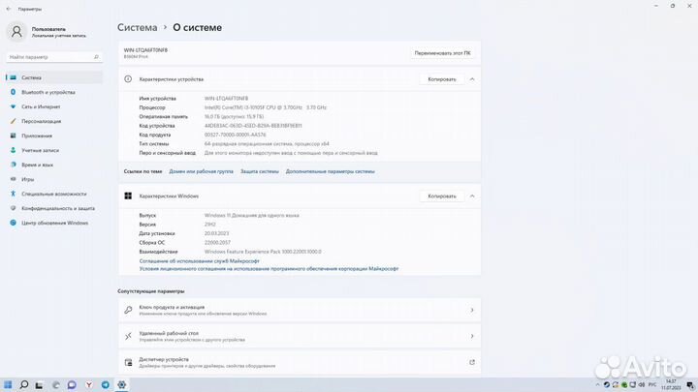698x392 pixels.
Task: Open Персонализация brush icon
Action: 13,121
